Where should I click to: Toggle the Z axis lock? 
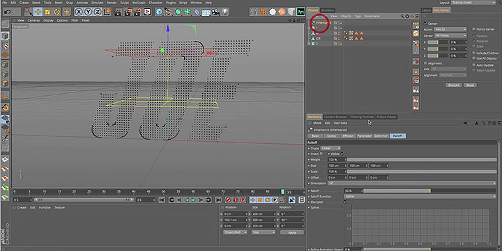click(x=98, y=12)
